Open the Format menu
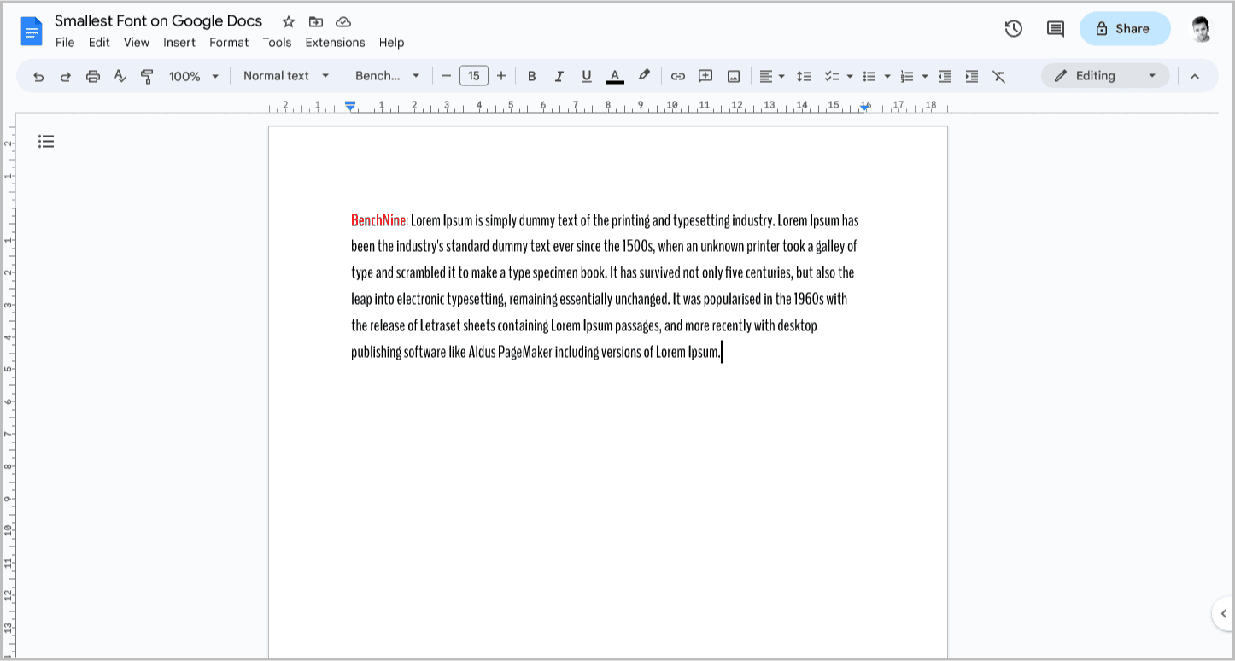 tap(229, 43)
